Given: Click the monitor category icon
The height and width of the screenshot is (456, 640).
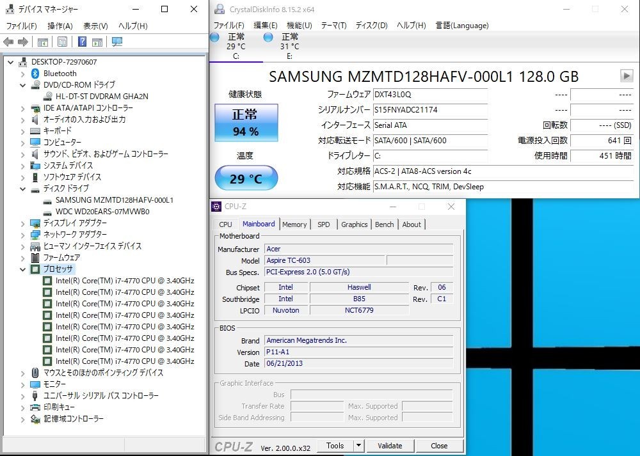Looking at the screenshot, I should click(35, 384).
